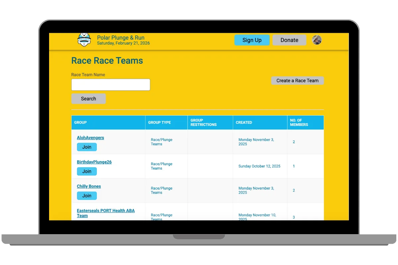Open Easterseals PORT Health ABA Team link

click(x=105, y=213)
